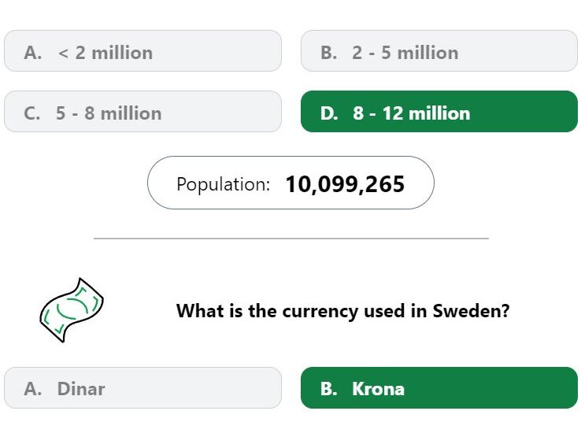Screen dimensions: 581x422
Task: Select answer "< 2 million"
Action: [142, 51]
